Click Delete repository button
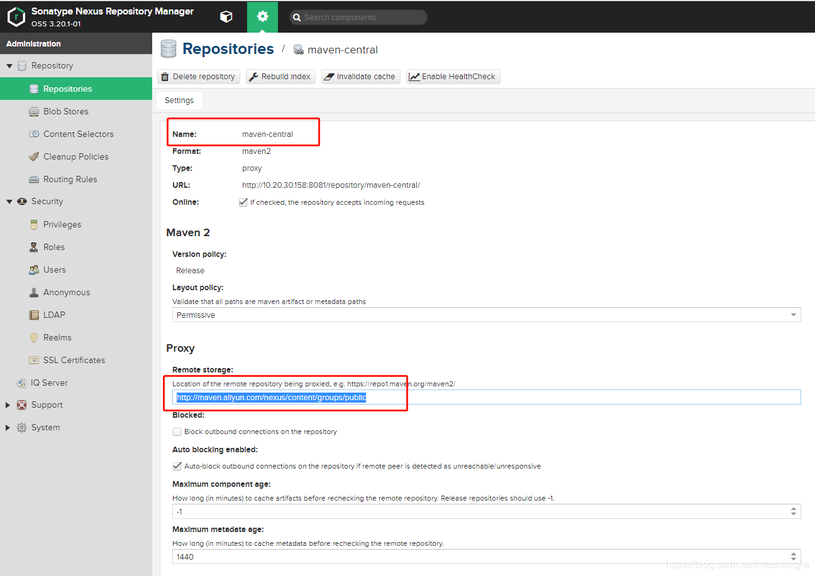 tap(199, 77)
